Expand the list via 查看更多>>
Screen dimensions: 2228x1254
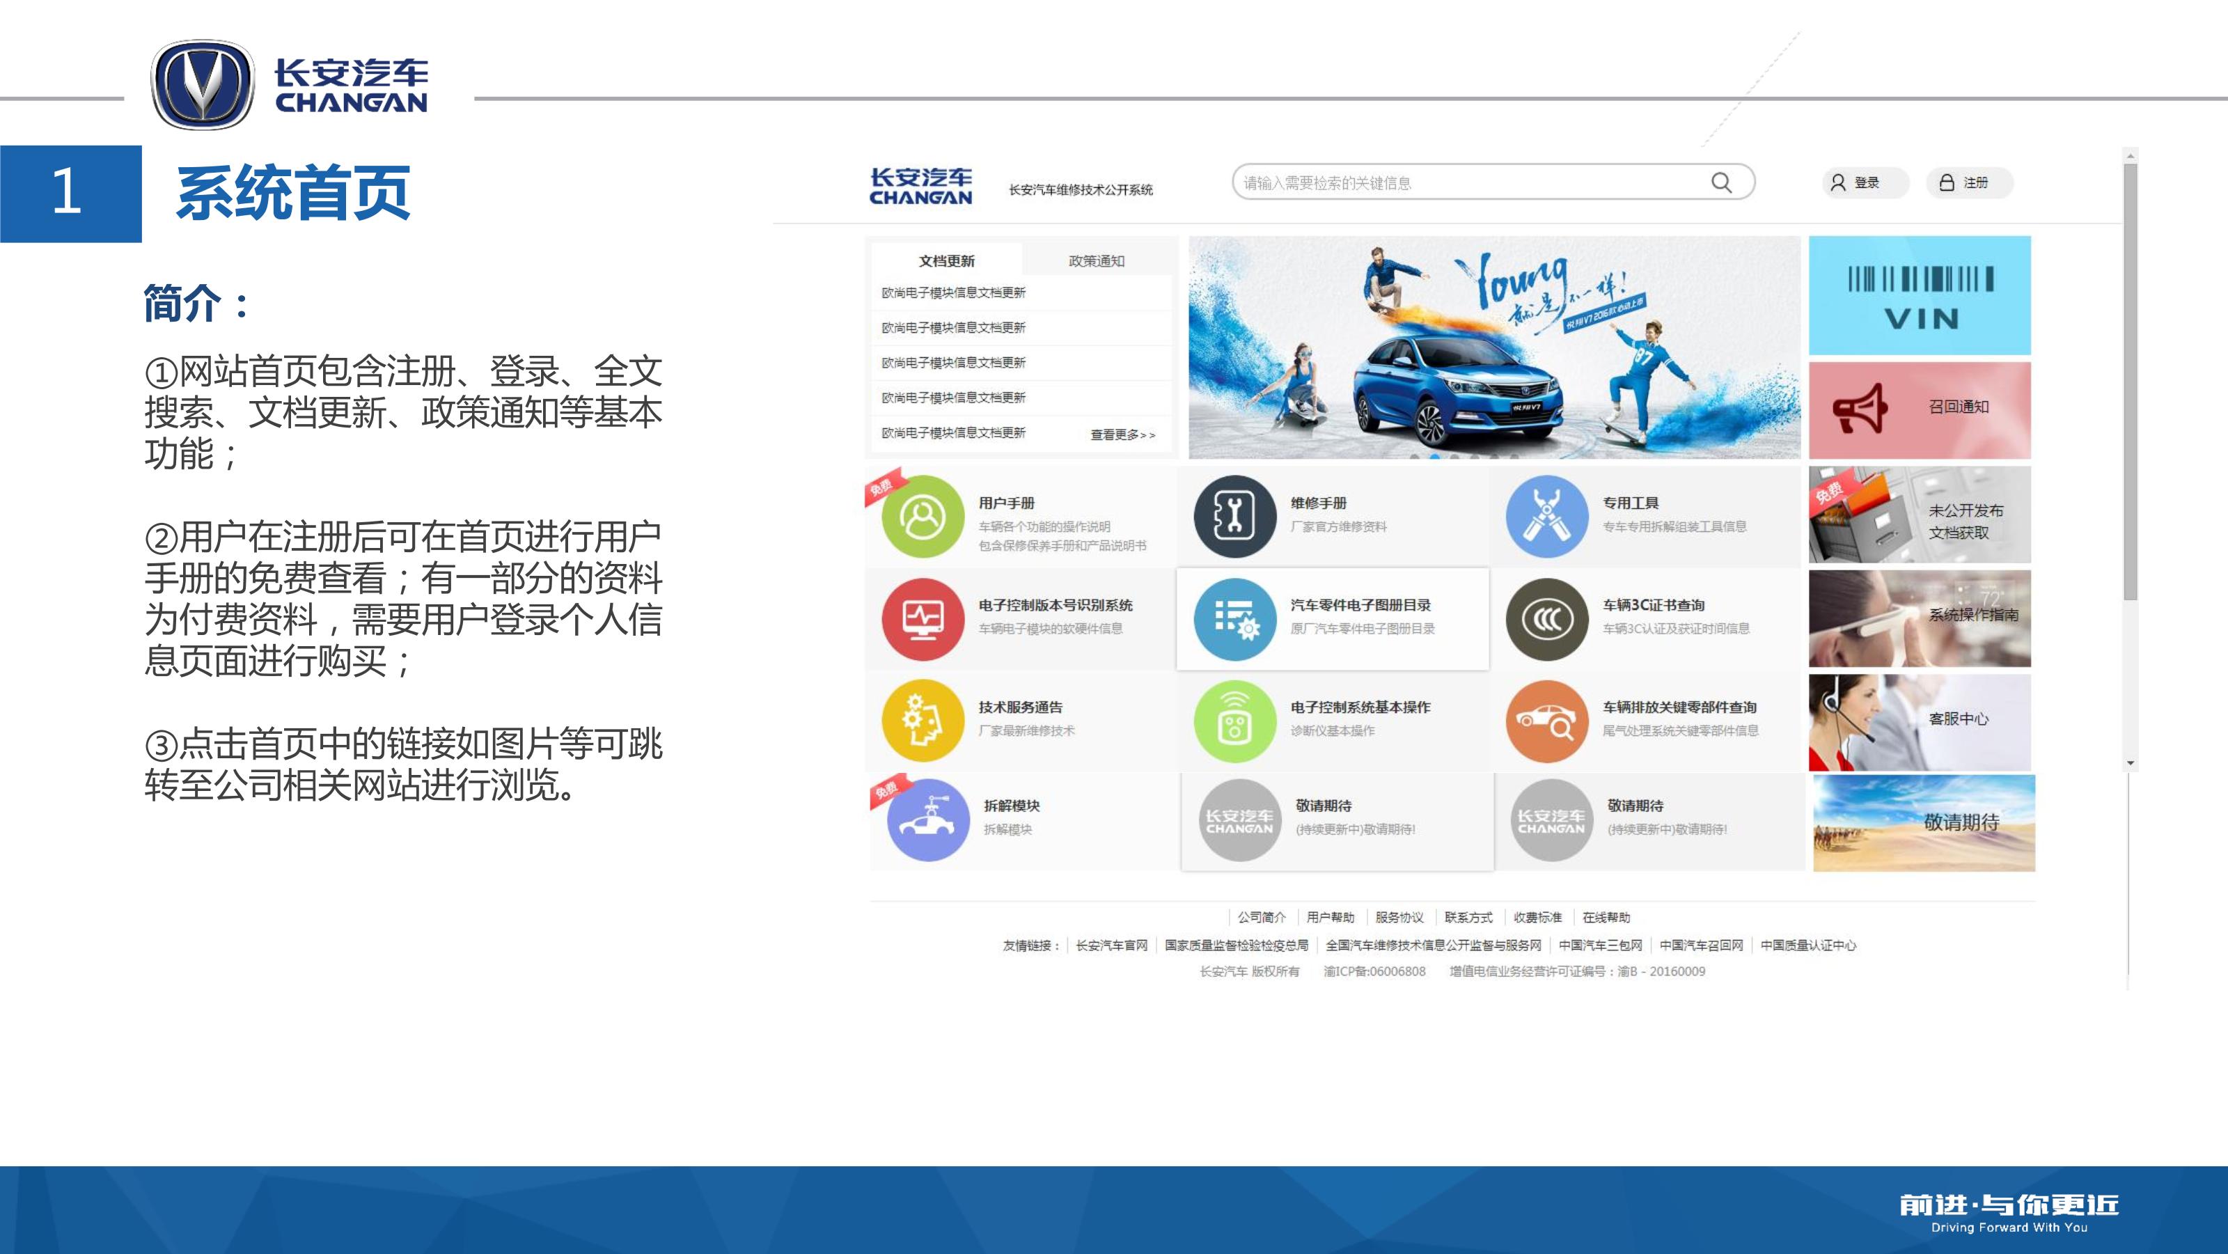(x=1122, y=435)
